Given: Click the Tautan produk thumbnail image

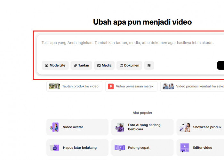Looking at the screenshot, I should pyautogui.click(x=54, y=86).
